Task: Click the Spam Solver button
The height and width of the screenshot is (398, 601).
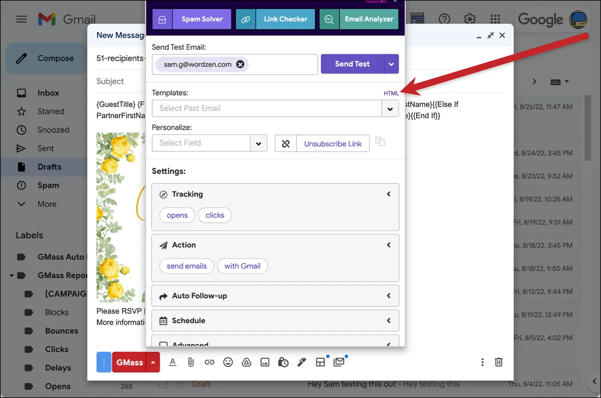Action: [x=192, y=19]
